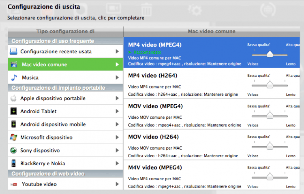The height and width of the screenshot is (194, 304).
Task: Click the Musica note icon
Action: (x=14, y=78)
